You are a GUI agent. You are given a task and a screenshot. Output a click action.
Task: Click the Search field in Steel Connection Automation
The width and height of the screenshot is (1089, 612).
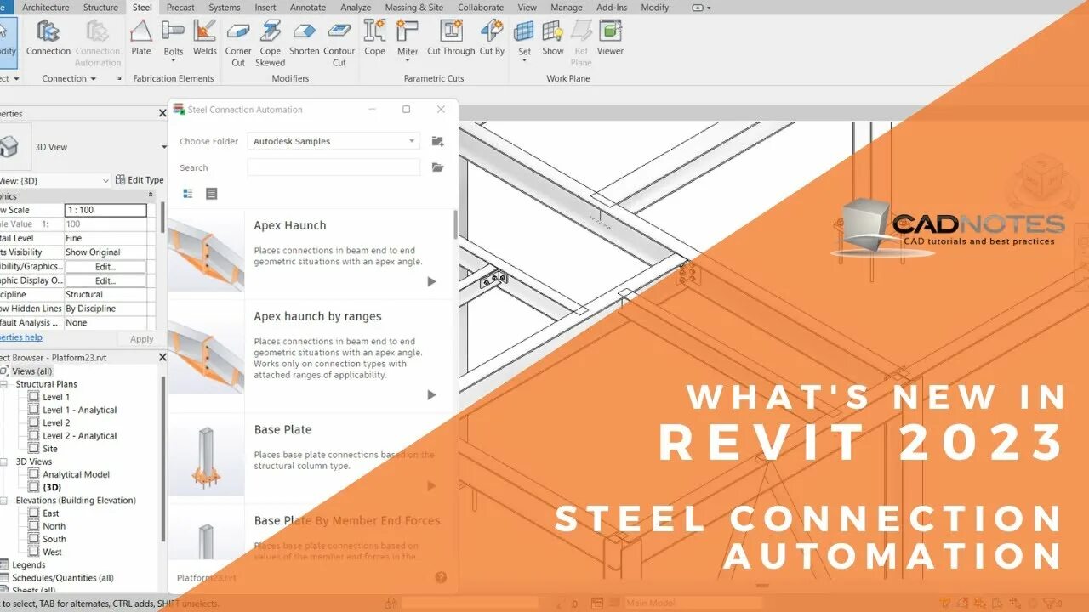point(334,167)
